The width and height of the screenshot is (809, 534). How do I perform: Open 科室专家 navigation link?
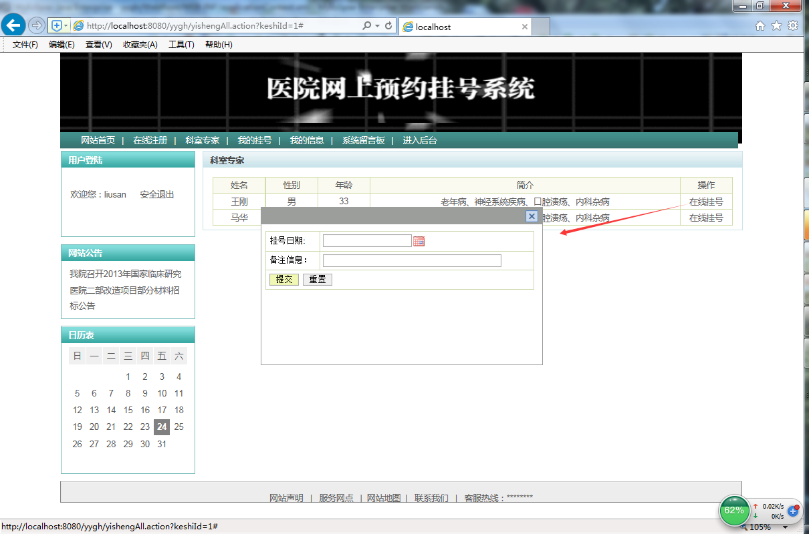203,140
